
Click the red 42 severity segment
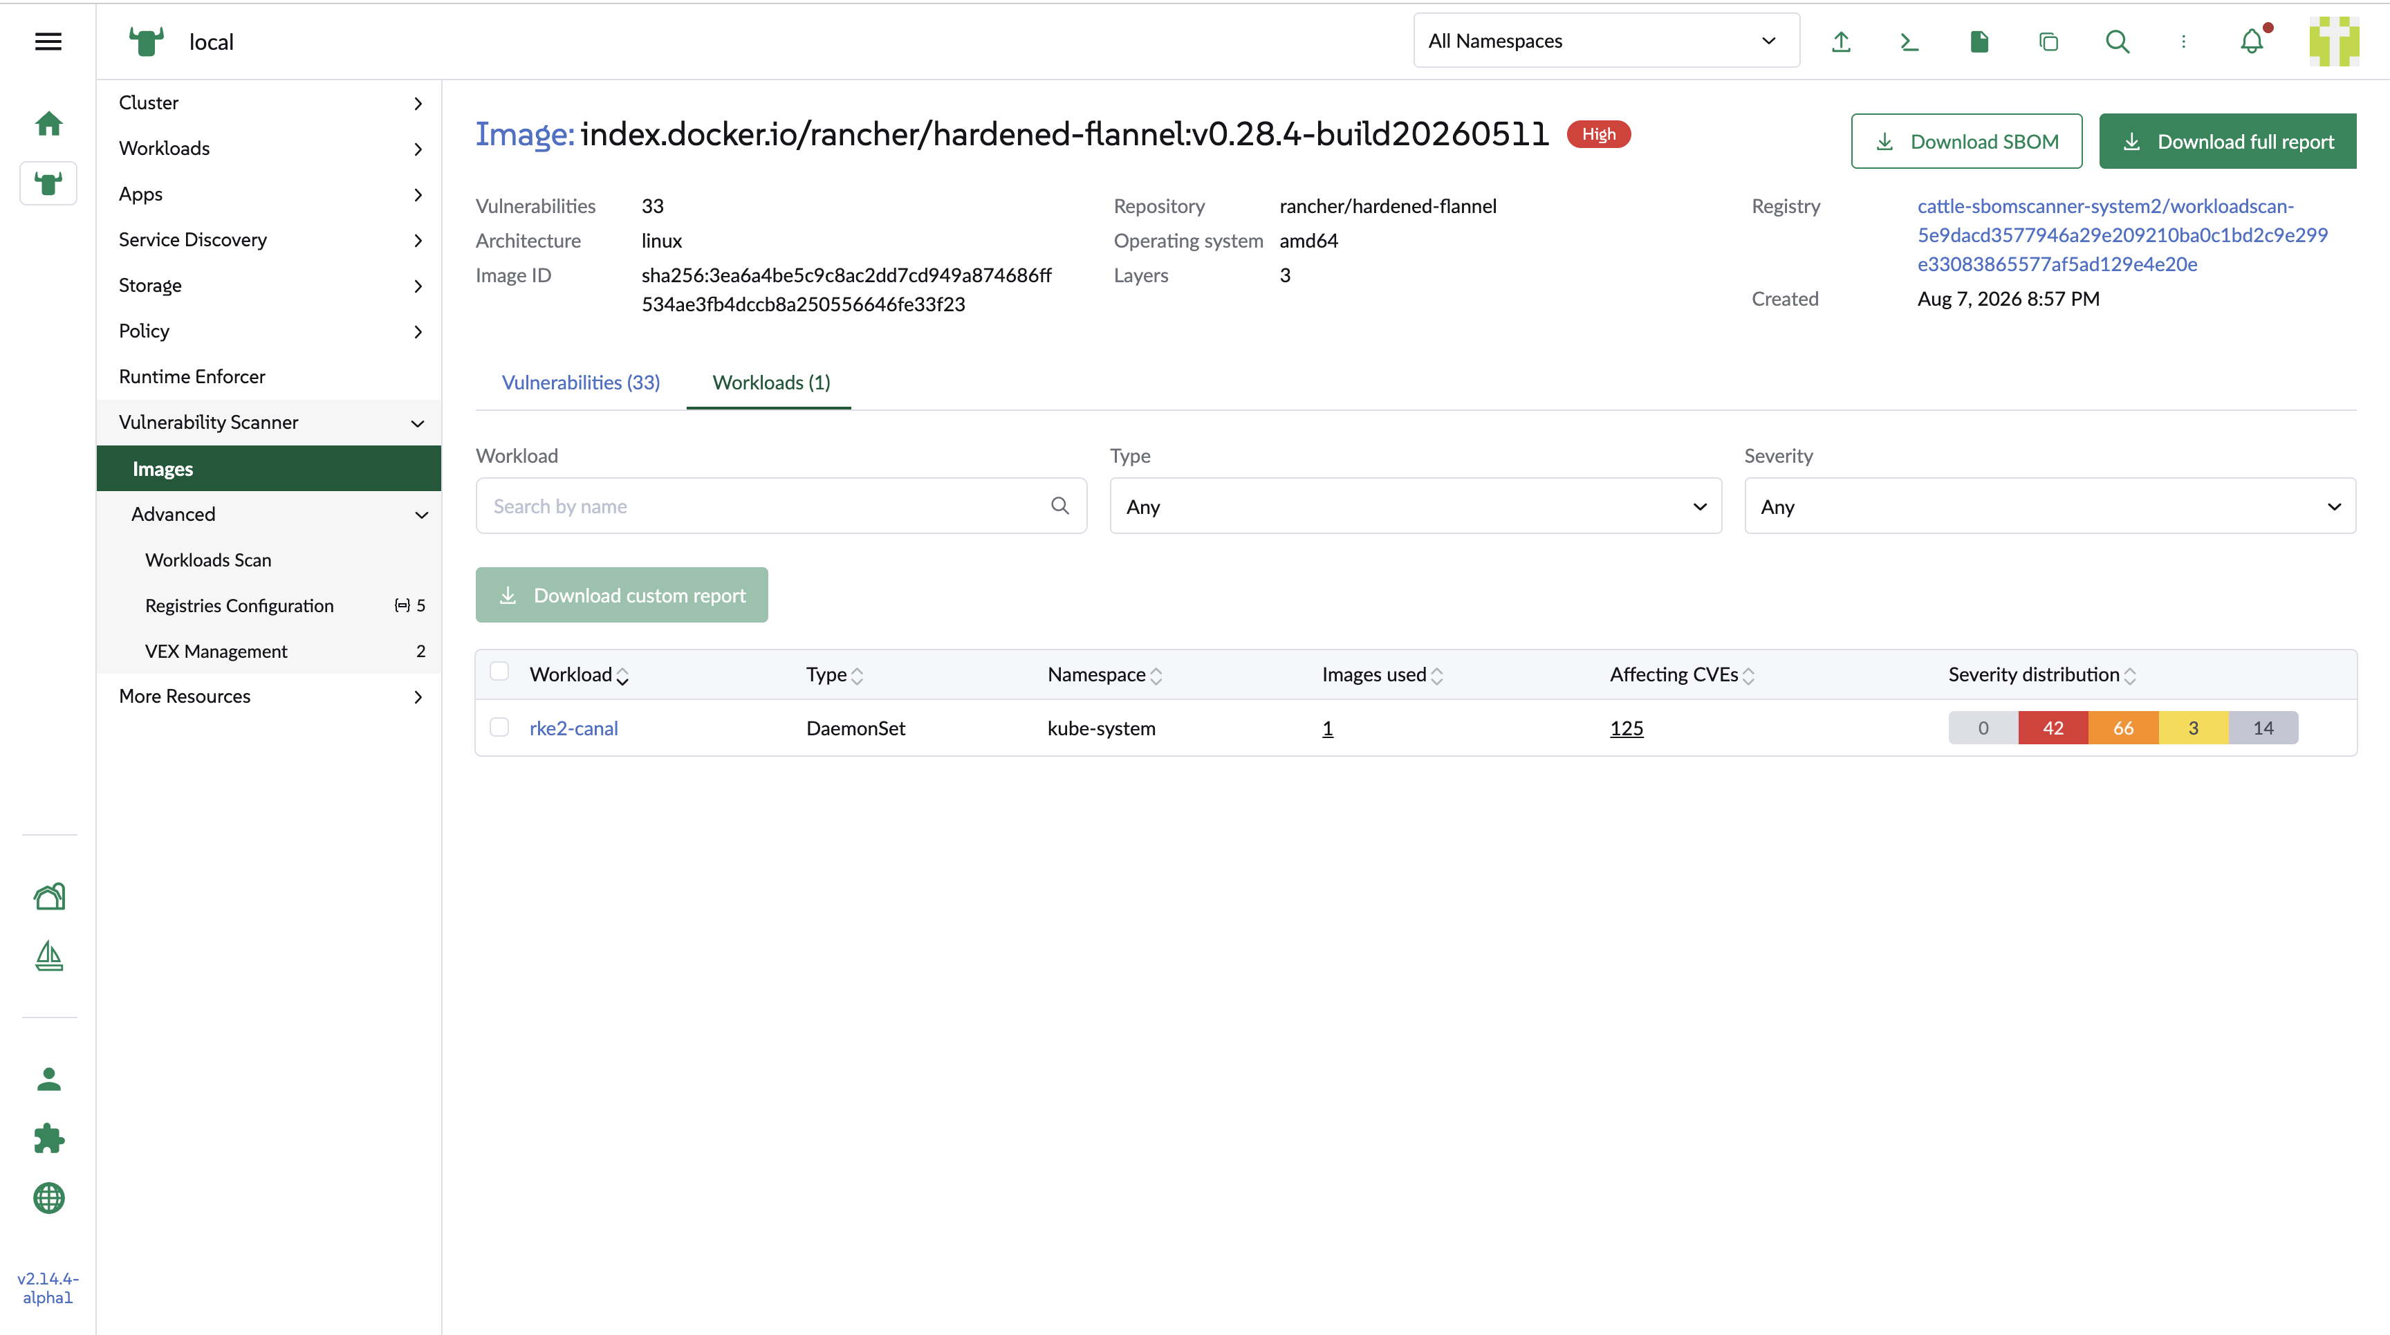(x=2053, y=728)
